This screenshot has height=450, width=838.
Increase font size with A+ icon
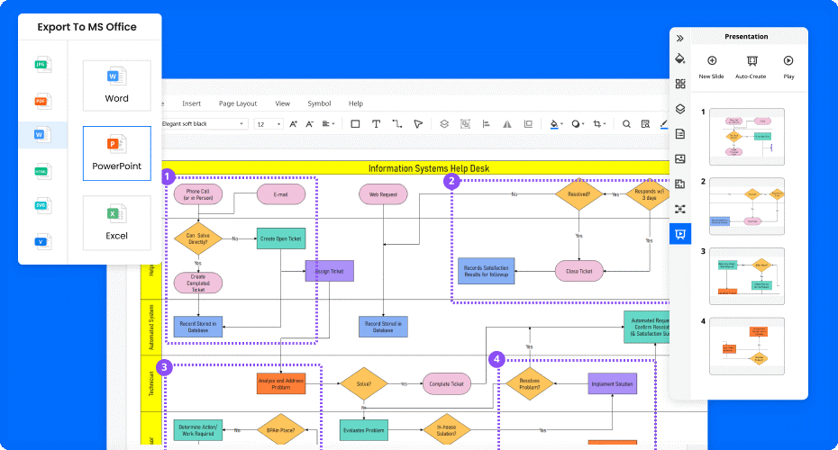coord(294,124)
